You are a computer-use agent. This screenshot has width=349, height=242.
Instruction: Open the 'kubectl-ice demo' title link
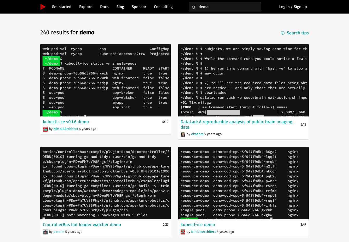198,225
